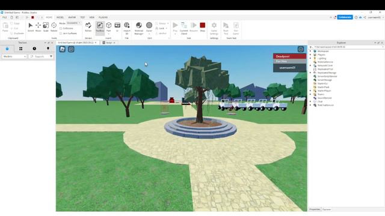Open the Terrain Editor
Image resolution: width=385 pixels, height=216 pixels.
(x=88, y=27)
